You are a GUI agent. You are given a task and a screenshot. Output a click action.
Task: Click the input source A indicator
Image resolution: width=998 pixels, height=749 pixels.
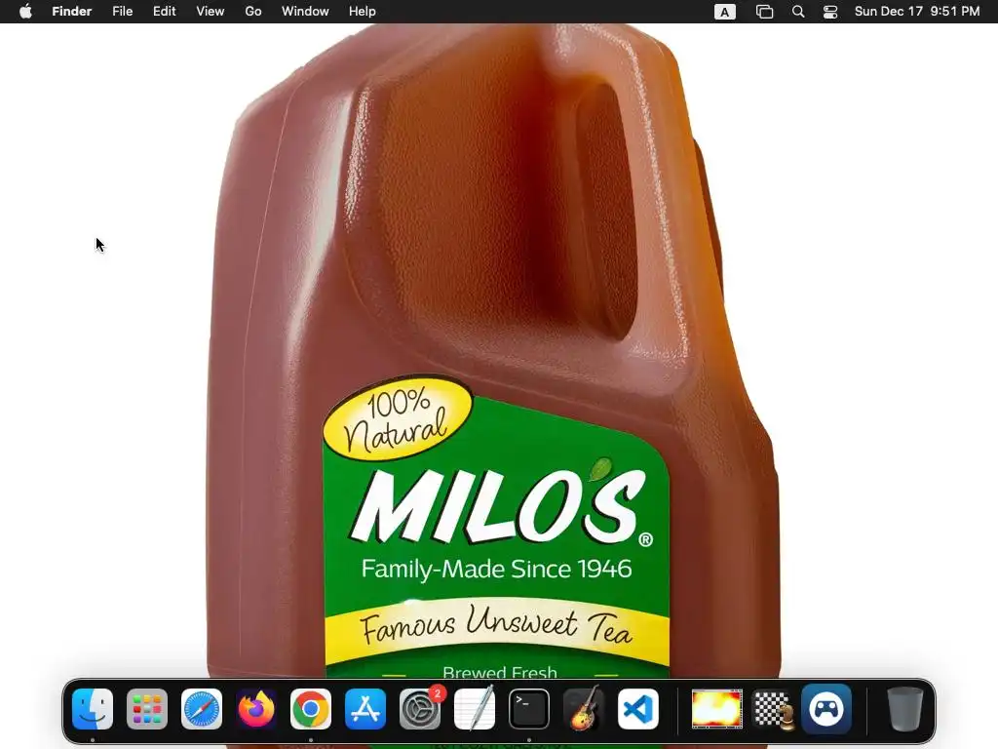click(x=725, y=12)
